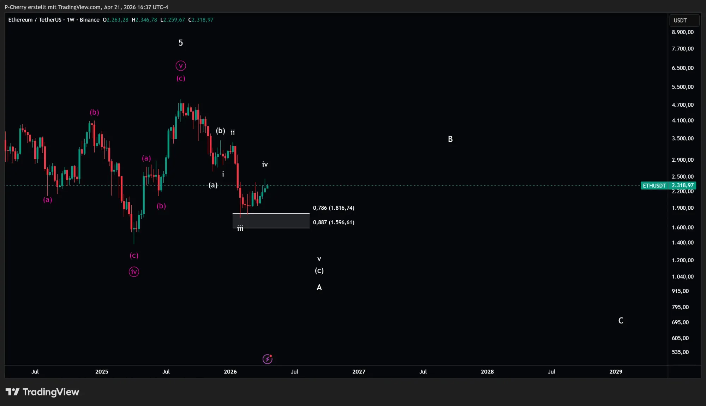The image size is (706, 406).
Task: Click the Ethereum / TetherUS symbol name
Action: [35, 20]
